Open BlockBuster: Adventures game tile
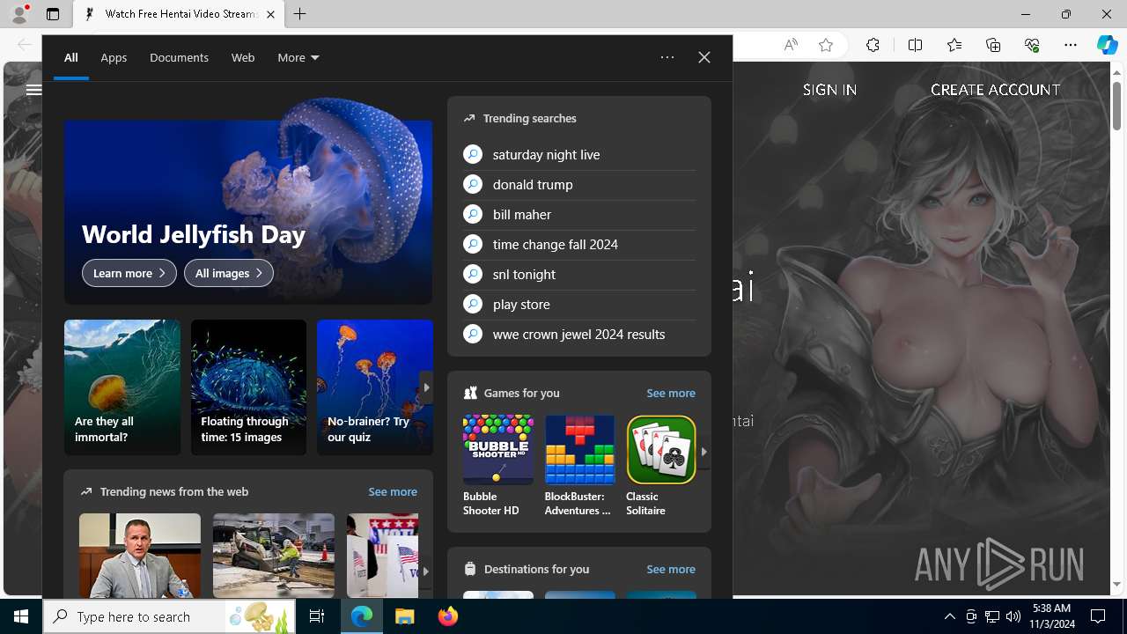This screenshot has height=634, width=1127. pyautogui.click(x=579, y=466)
